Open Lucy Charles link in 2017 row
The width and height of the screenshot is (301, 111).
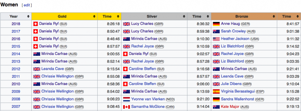click(x=142, y=31)
